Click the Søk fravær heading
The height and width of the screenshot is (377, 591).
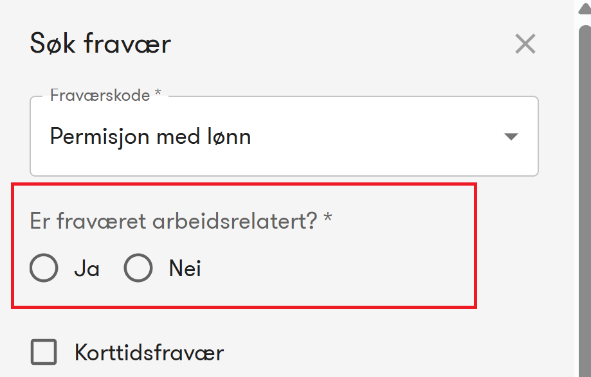pyautogui.click(x=100, y=44)
